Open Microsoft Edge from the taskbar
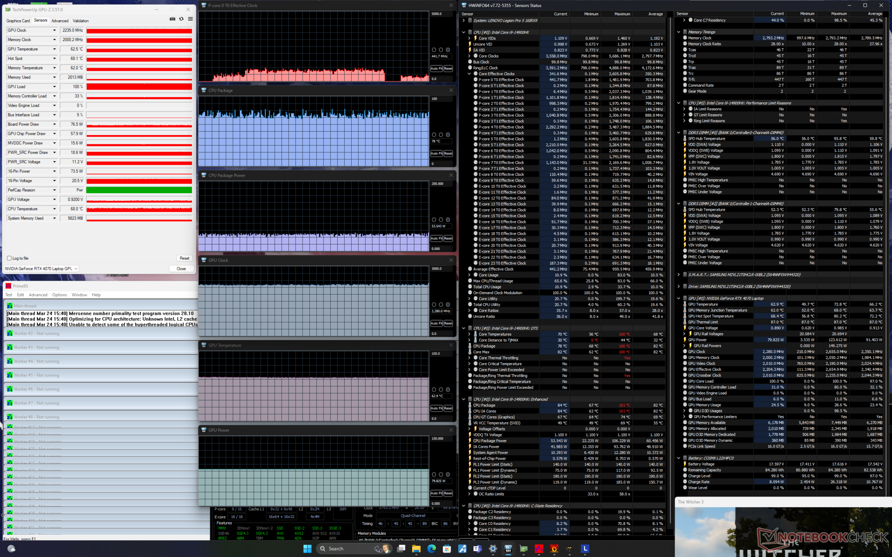Viewport: 892px width, 557px height. click(432, 549)
